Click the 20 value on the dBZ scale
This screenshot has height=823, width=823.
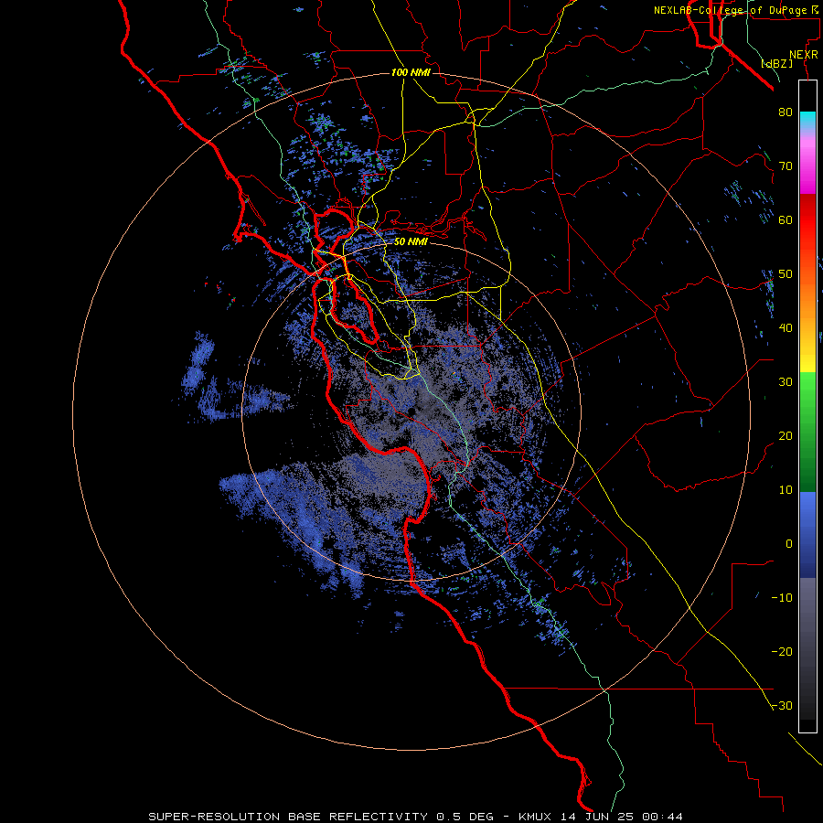coord(786,435)
